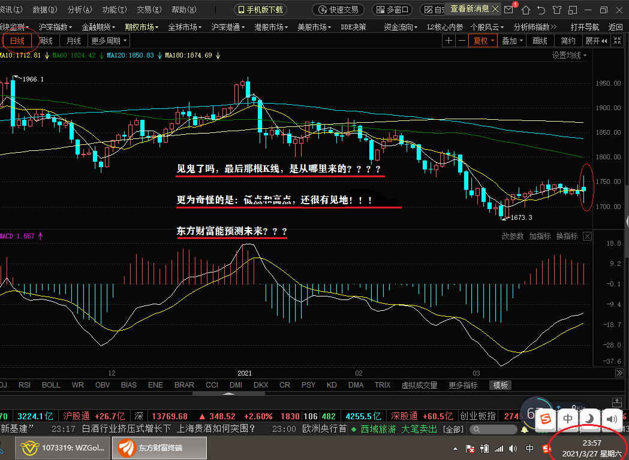Select the CCI indicator tab
Image resolution: width=629 pixels, height=460 pixels.
(212, 385)
